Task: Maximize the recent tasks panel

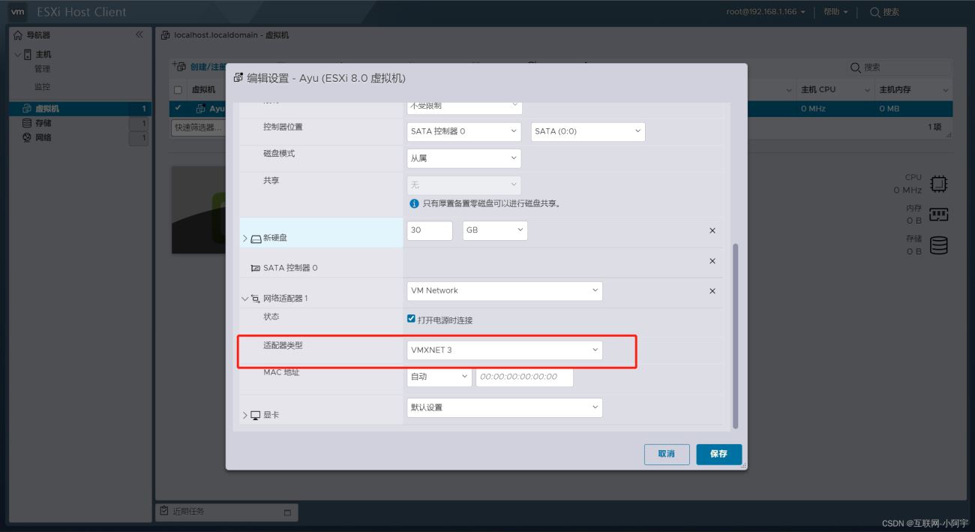Action: point(287,512)
